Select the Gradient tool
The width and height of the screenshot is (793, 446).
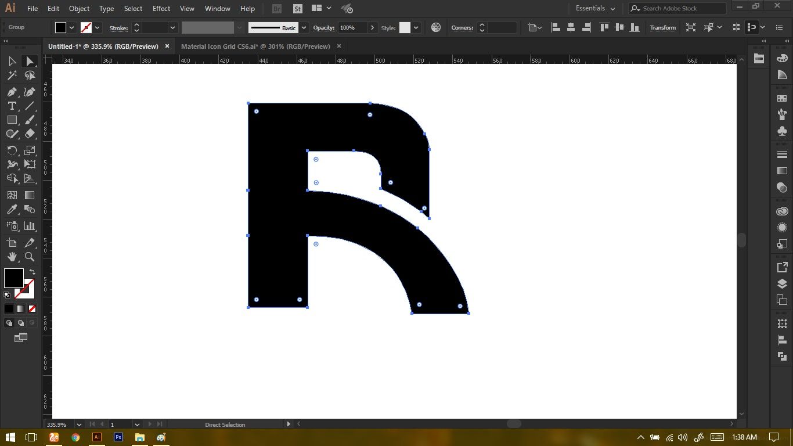(x=30, y=196)
